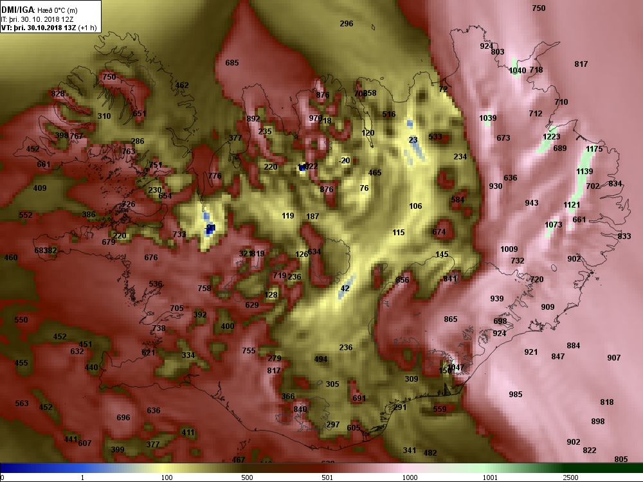The image size is (643, 482).
Task: Click the map value '805'
Action: (621, 459)
